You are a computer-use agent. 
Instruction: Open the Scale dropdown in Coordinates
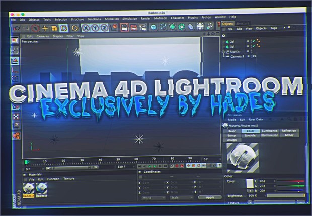click(x=182, y=198)
